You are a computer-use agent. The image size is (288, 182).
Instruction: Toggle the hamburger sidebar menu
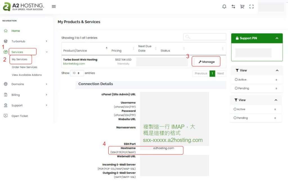[x=54, y=6]
